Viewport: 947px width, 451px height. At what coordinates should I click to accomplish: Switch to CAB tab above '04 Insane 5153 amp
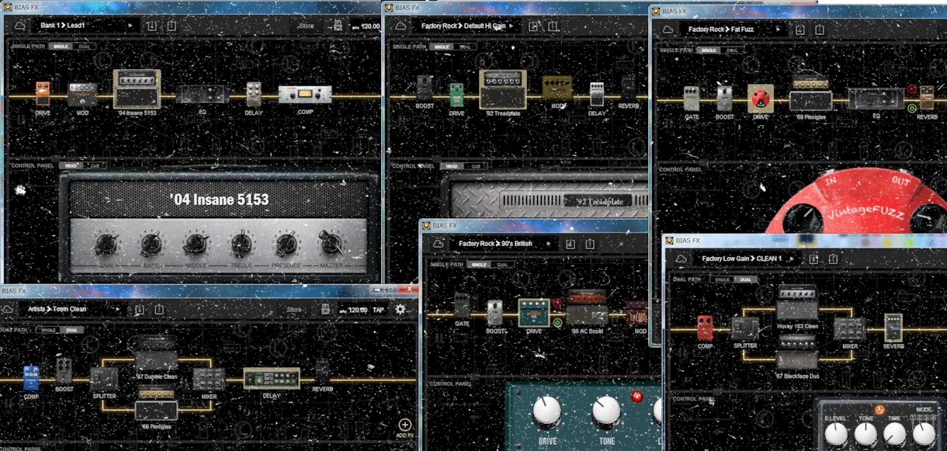tap(95, 166)
